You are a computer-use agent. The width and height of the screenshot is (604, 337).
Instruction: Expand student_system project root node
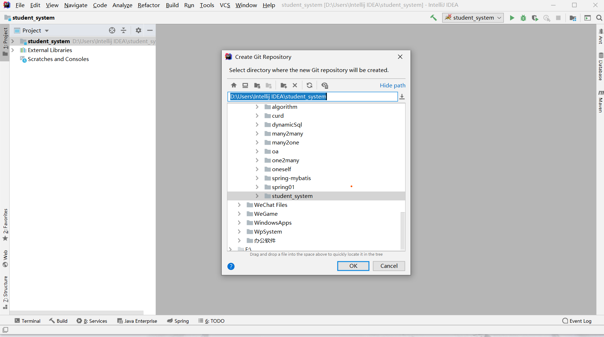13,41
